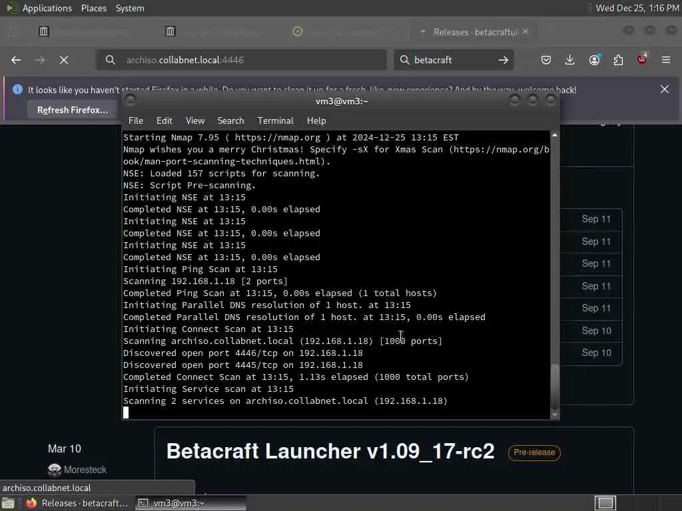Click the search magnifier in the address bar
682x511 pixels.
click(111, 60)
